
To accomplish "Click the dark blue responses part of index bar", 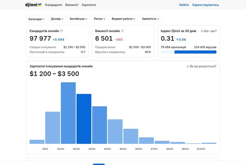I will (x=196, y=52).
